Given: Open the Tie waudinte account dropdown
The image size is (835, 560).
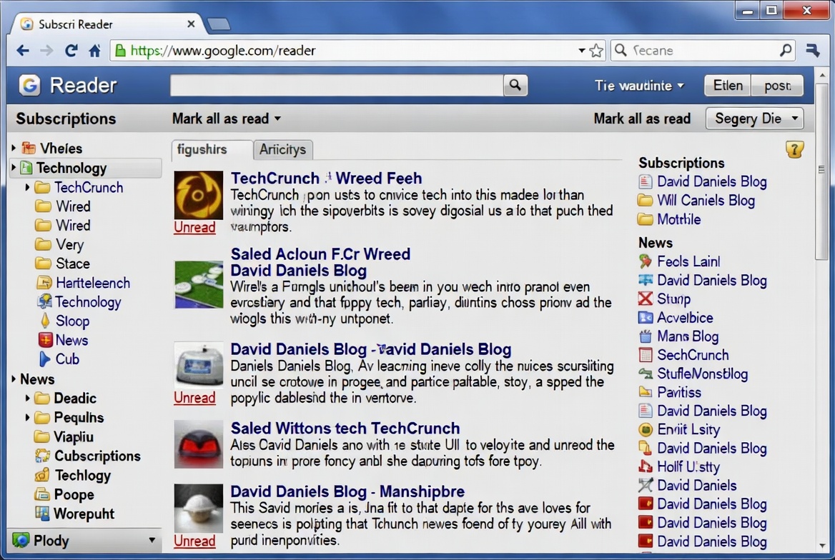Looking at the screenshot, I should (x=640, y=86).
